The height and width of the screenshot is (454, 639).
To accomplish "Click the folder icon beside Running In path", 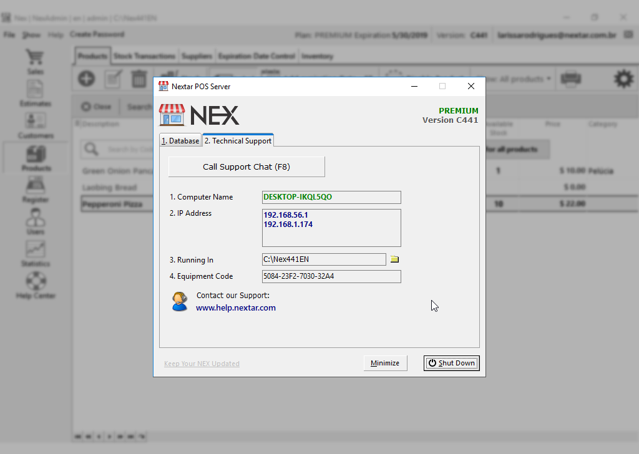I will click(394, 259).
